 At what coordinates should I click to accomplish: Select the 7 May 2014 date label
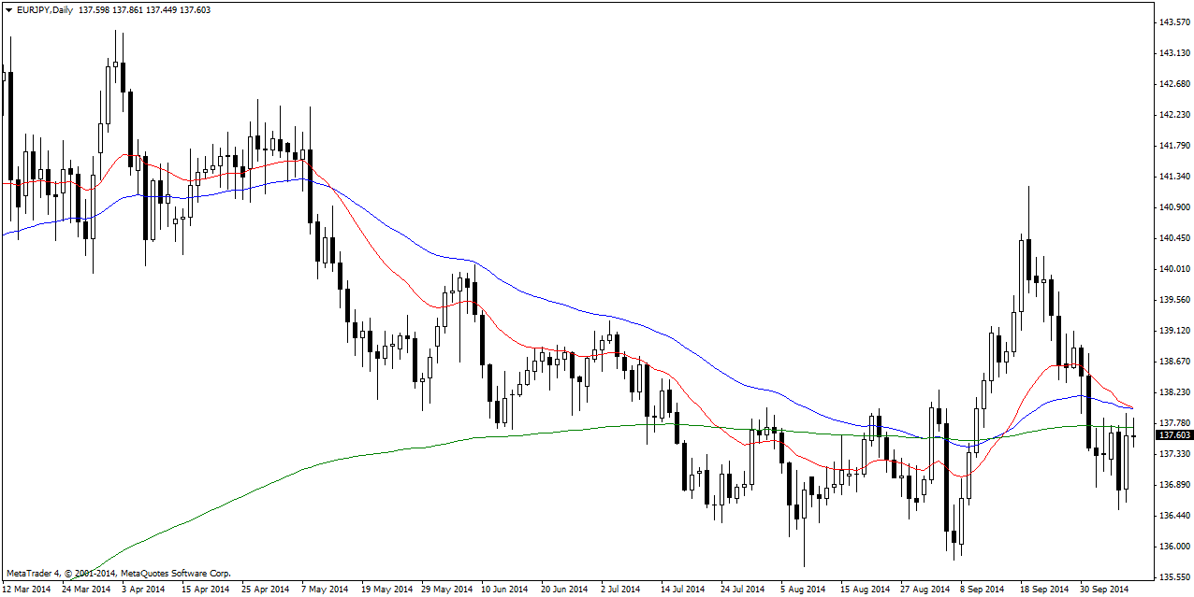click(x=325, y=589)
